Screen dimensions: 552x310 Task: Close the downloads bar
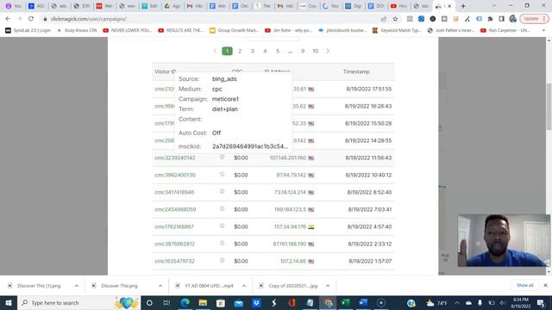545,285
